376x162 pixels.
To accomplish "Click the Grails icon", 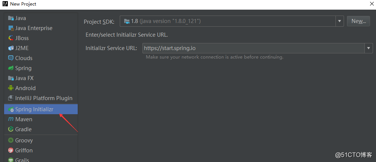I will coord(11,160).
